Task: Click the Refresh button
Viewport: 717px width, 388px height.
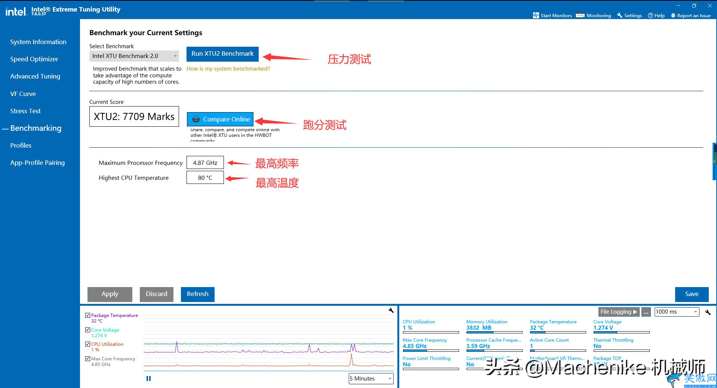Action: pos(198,294)
